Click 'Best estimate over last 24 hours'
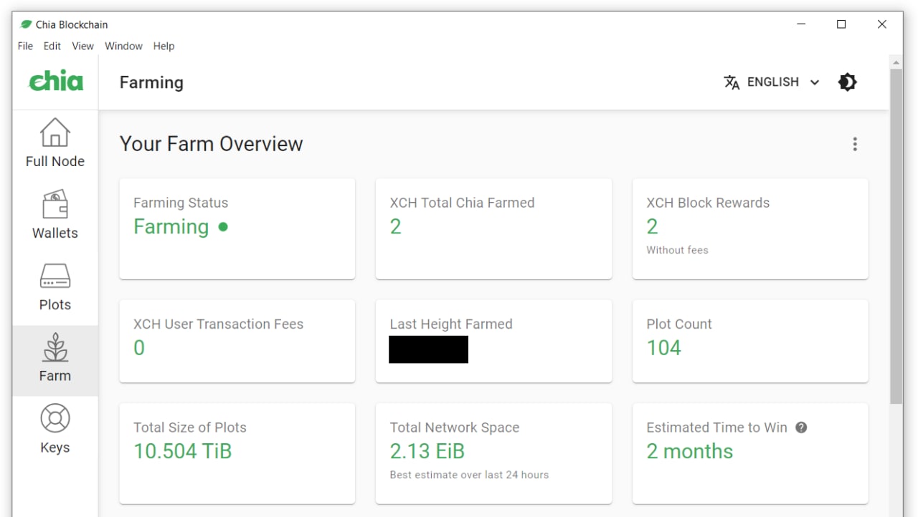 469,475
